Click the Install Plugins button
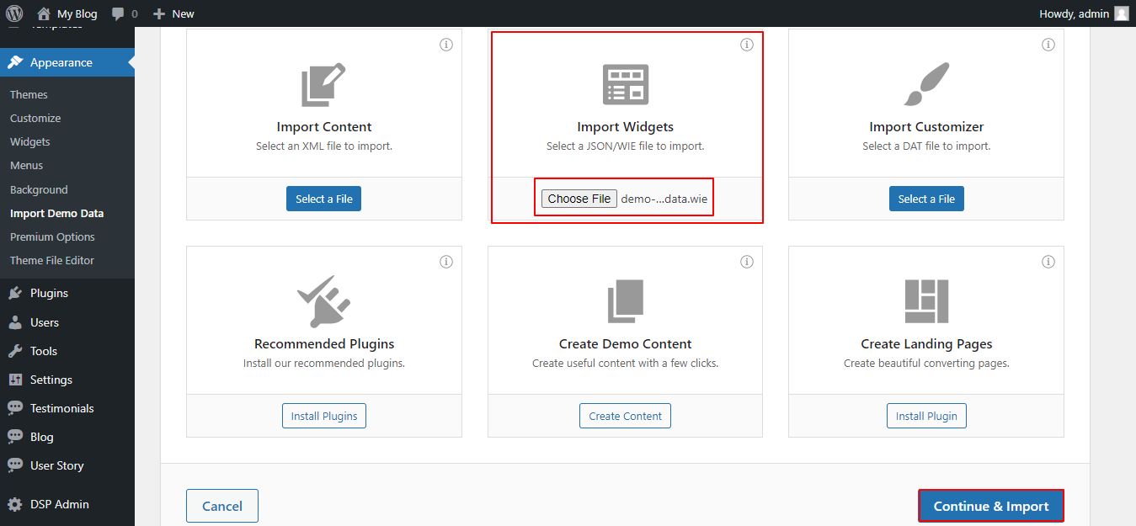Screen dimensions: 1136x526 324,416
